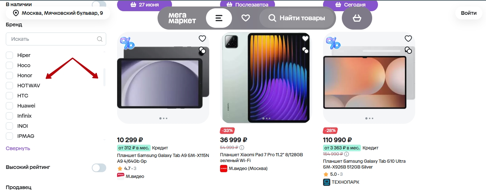Open Планшет Xiaomi Pad 7 Pro product link
Screen dimensions: 486x192
point(261,157)
